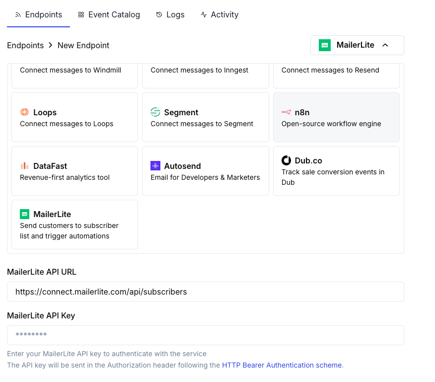Open the Logs tab

pyautogui.click(x=170, y=14)
